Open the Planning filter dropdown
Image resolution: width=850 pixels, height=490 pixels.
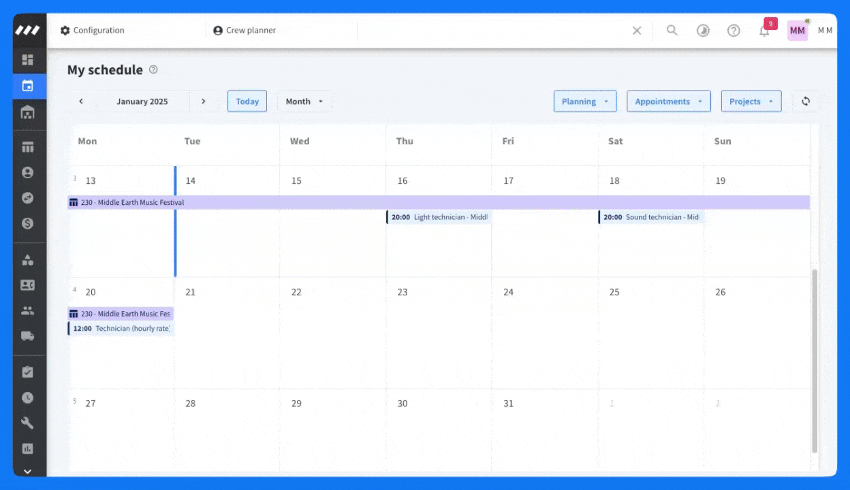pyautogui.click(x=585, y=101)
